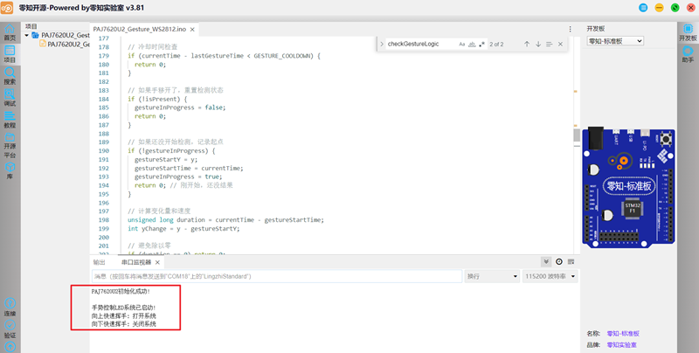Switch to the 输出 output tab
Image resolution: width=699 pixels, height=353 pixels.
[100, 262]
